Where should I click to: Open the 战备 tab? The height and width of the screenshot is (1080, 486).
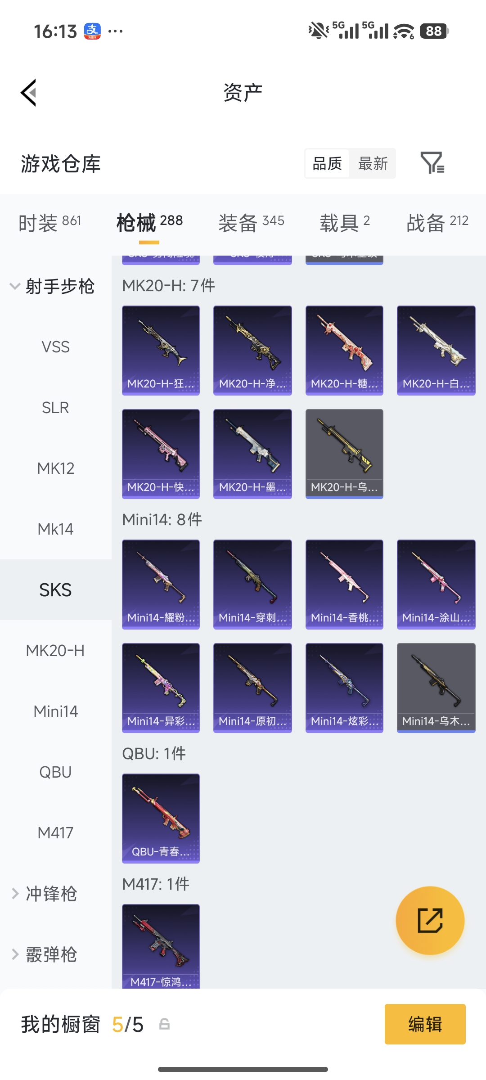point(437,222)
